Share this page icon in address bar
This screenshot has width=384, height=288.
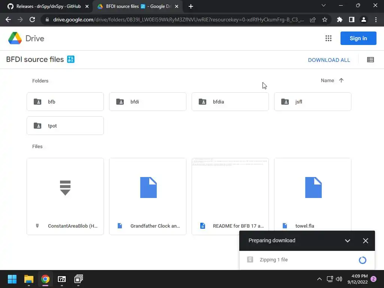[313, 19]
